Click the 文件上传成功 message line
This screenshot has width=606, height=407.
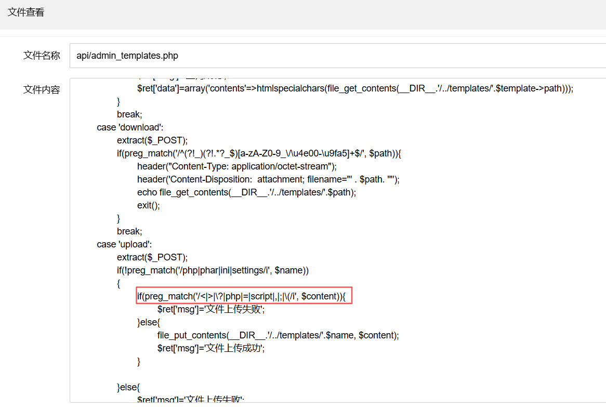(x=211, y=348)
